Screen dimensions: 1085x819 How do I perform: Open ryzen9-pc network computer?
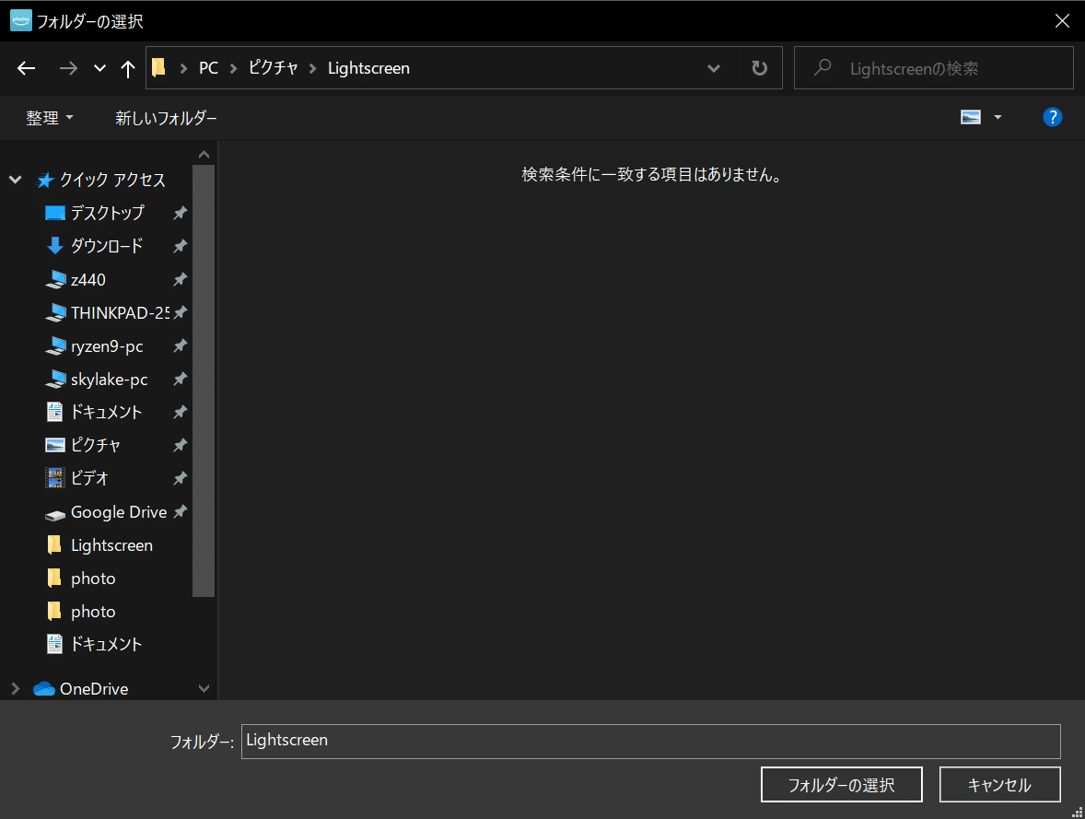(107, 345)
